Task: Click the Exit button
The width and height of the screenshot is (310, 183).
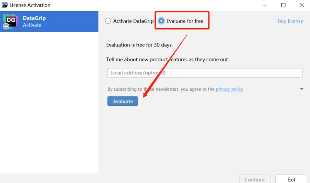Action: point(291,179)
